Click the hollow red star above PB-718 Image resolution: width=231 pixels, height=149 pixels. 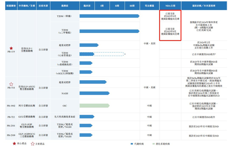(x=11, y=84)
